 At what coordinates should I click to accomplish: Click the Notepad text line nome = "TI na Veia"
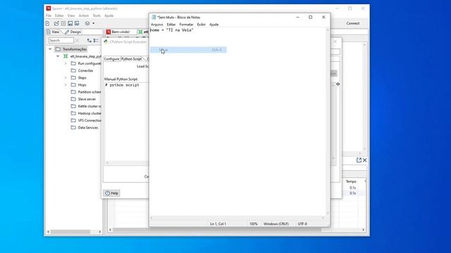click(172, 30)
